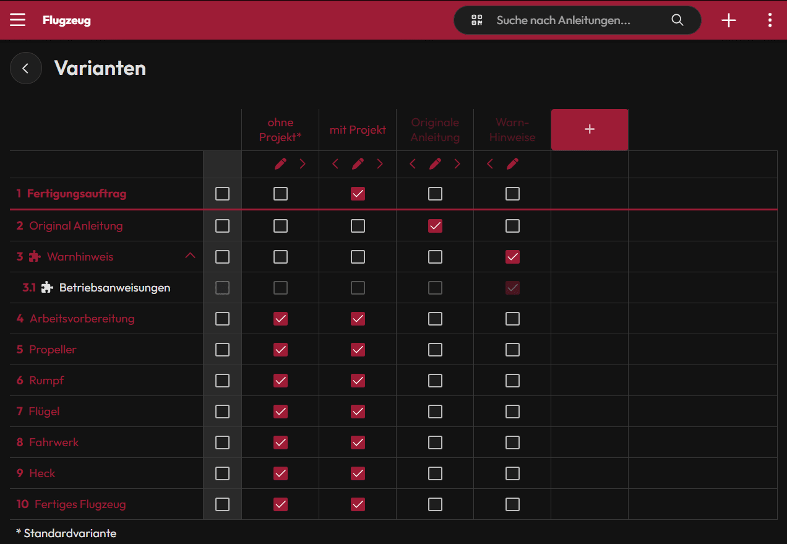The image size is (787, 544).
Task: Uncheck Fertigungsauftrag for 'mit Projekt'
Action: 358,194
